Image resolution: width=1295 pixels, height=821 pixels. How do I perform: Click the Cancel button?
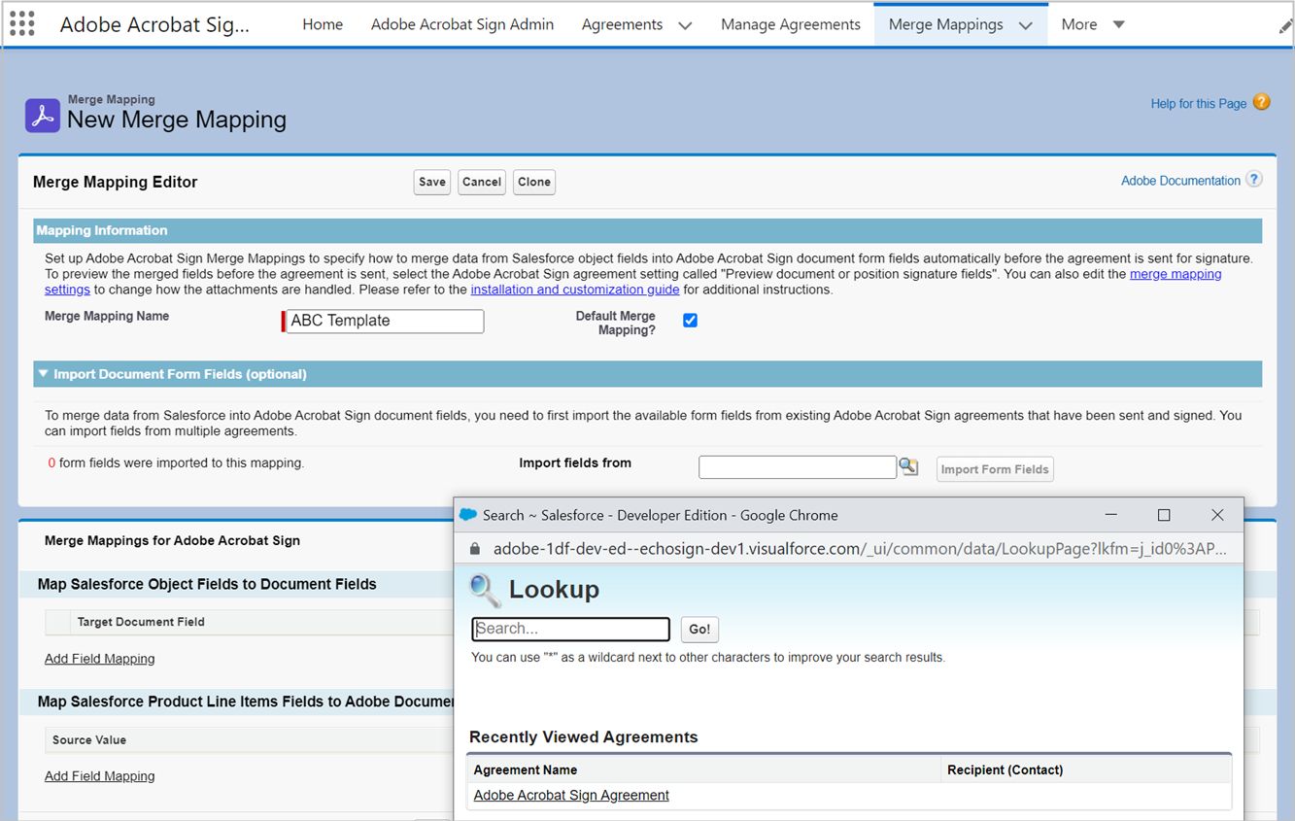[x=482, y=182]
